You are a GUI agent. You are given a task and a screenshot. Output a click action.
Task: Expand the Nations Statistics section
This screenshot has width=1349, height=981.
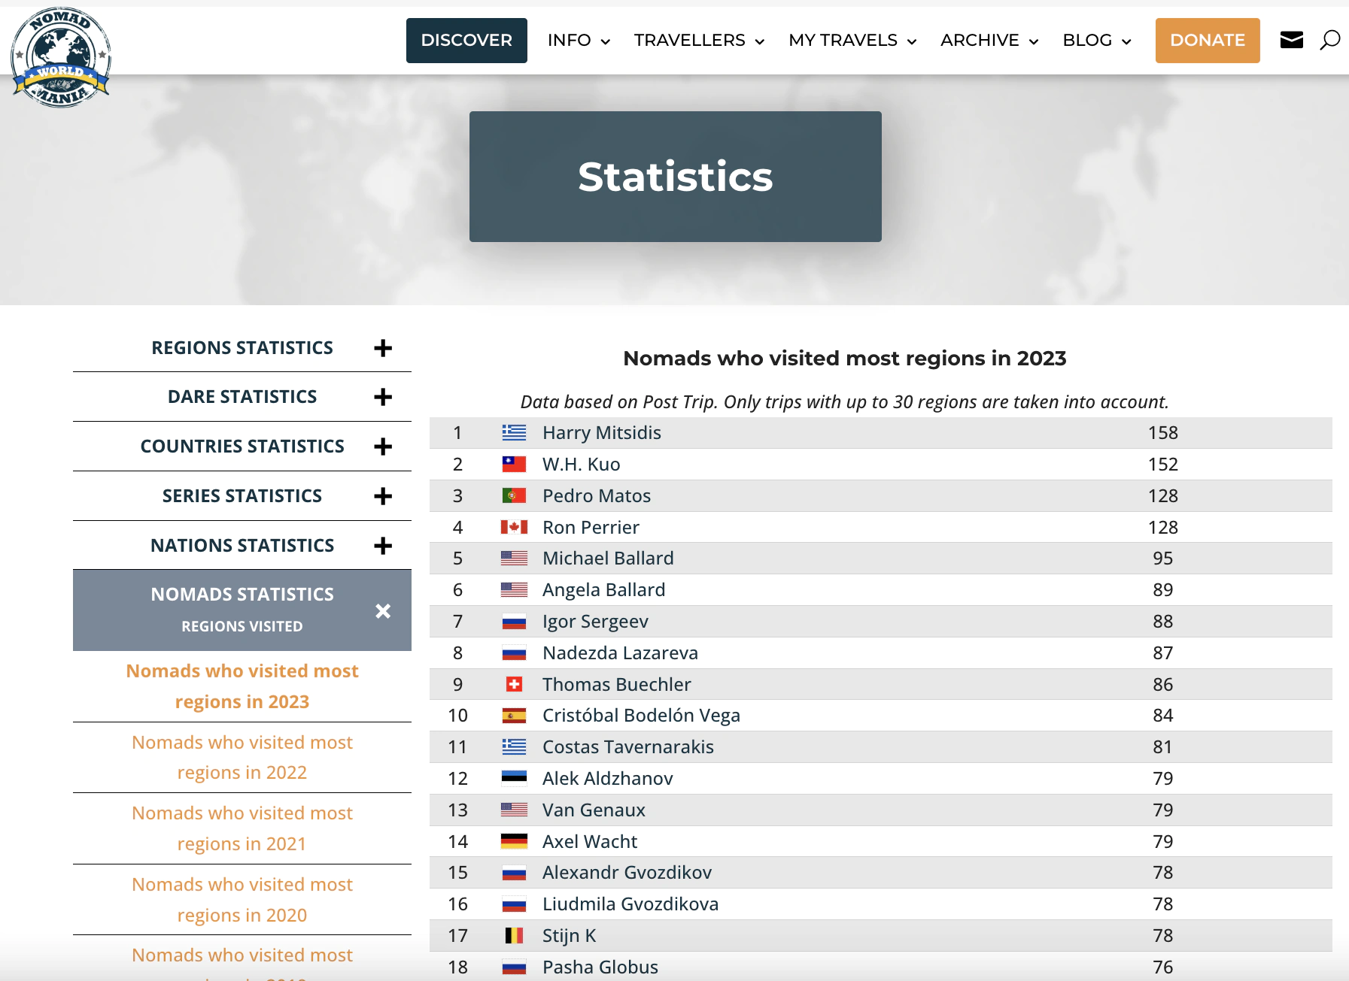click(383, 546)
